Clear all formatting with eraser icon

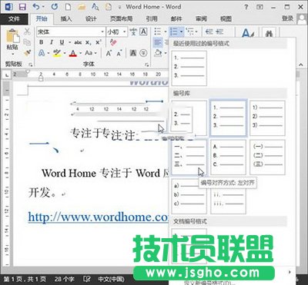(113, 42)
